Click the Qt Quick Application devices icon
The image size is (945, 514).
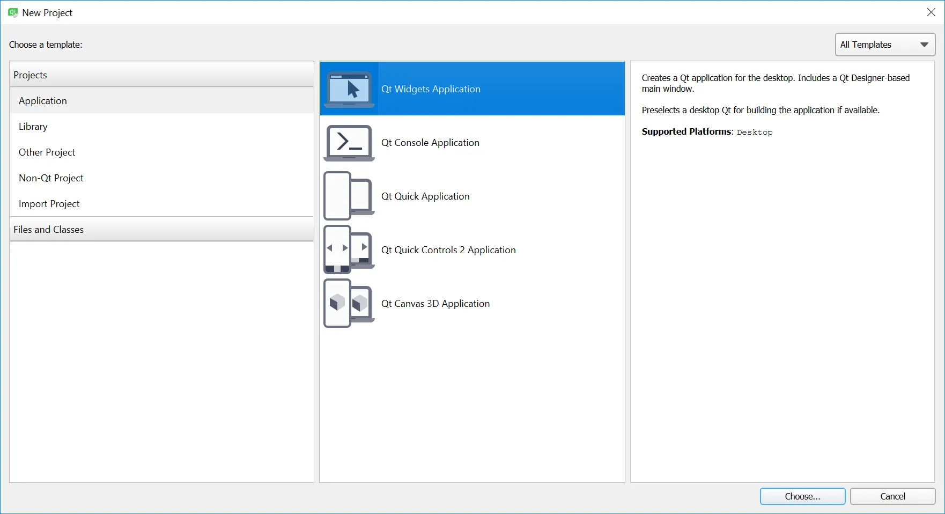(x=349, y=196)
